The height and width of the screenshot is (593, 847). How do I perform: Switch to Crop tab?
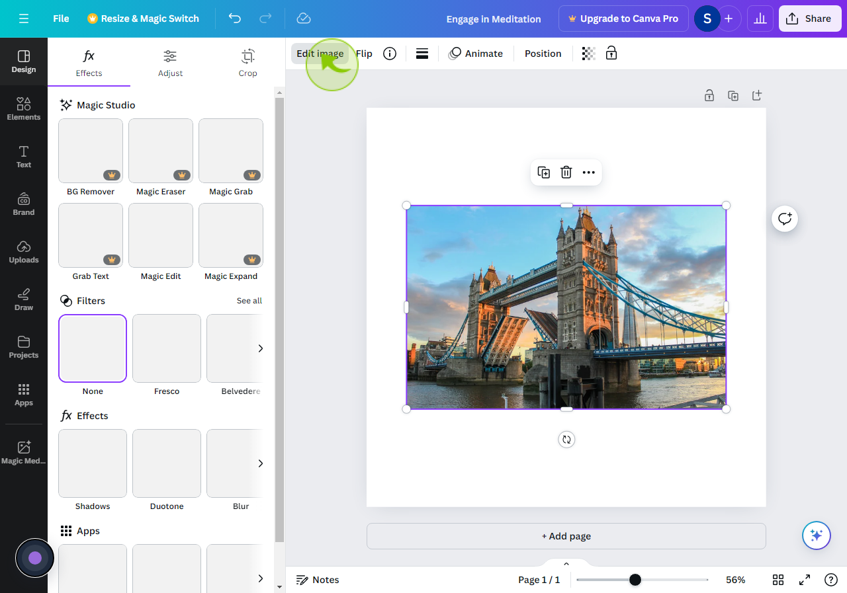tap(247, 63)
